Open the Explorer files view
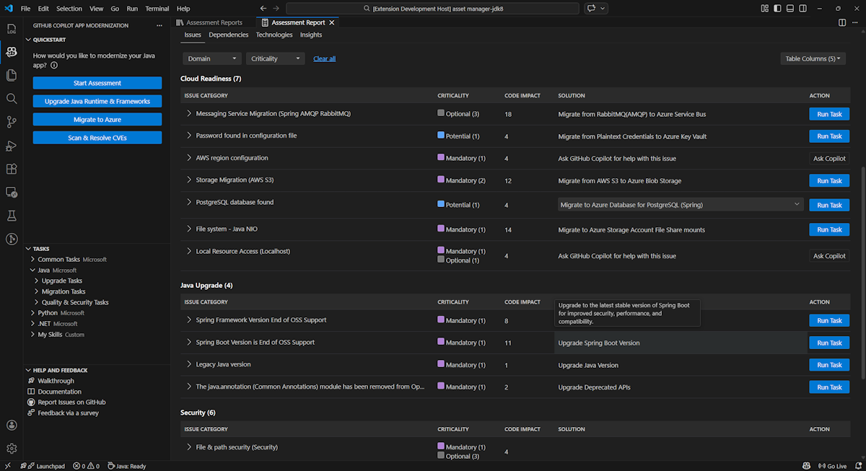Viewport: 866px width, 471px height. 12,75
